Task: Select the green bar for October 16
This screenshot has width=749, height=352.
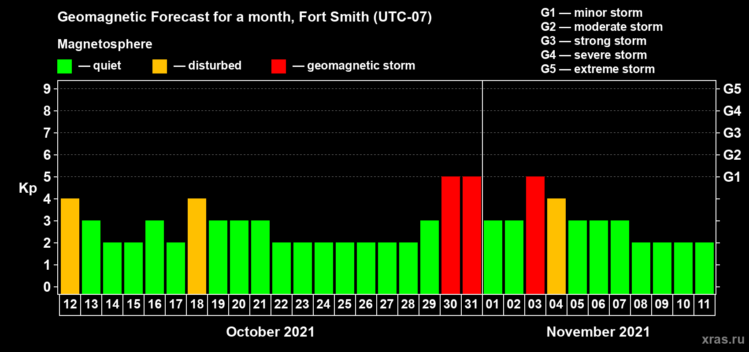Action: tap(155, 257)
